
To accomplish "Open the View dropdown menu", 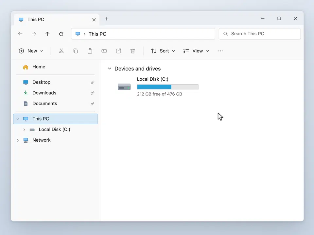I will tap(196, 51).
